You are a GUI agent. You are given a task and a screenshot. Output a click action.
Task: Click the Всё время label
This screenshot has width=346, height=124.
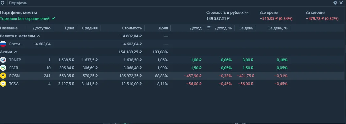269,13
